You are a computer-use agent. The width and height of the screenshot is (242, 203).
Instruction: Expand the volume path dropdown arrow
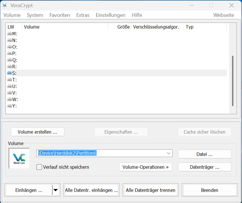coord(169,153)
